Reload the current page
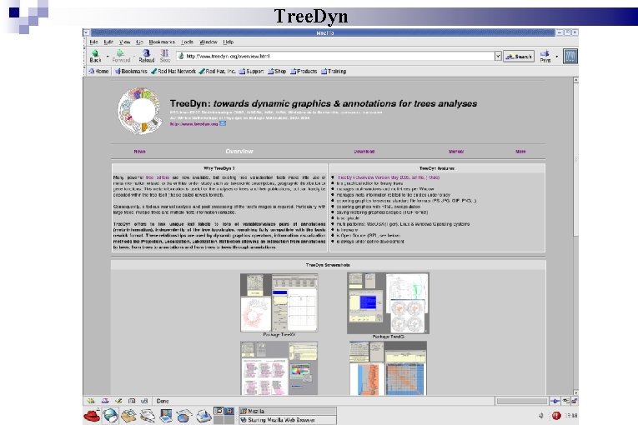Screen dimensions: 638x425 [147, 56]
